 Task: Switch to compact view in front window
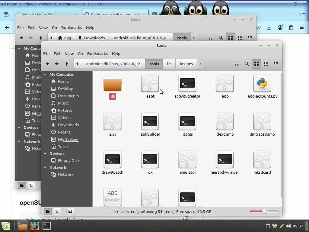tap(276, 64)
